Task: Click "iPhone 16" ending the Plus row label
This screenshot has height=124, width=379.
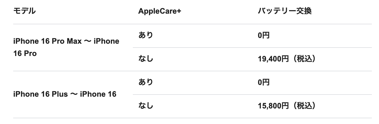Action: (x=98, y=94)
